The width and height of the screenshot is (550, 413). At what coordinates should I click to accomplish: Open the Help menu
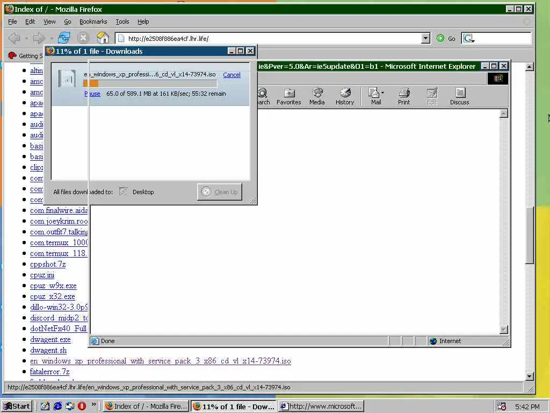pyautogui.click(x=143, y=22)
